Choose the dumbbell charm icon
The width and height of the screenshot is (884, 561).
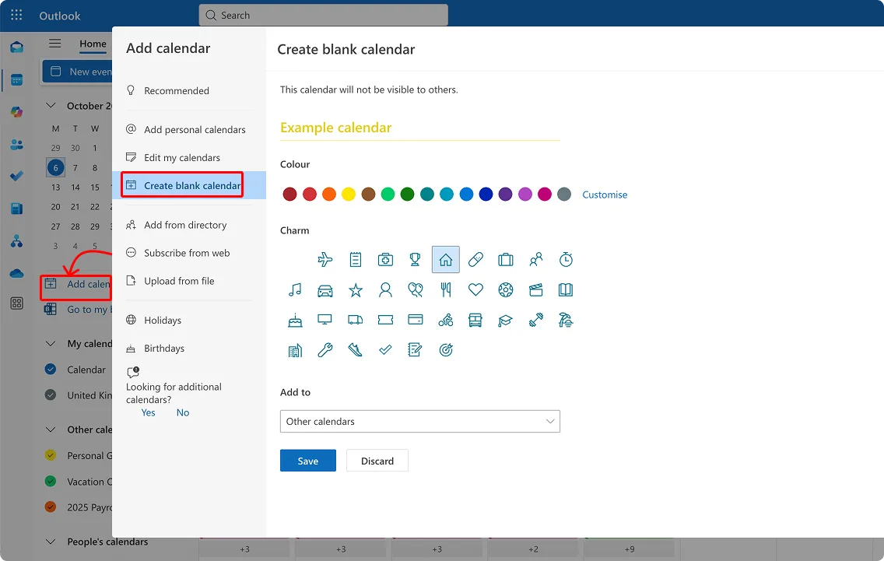click(x=536, y=320)
